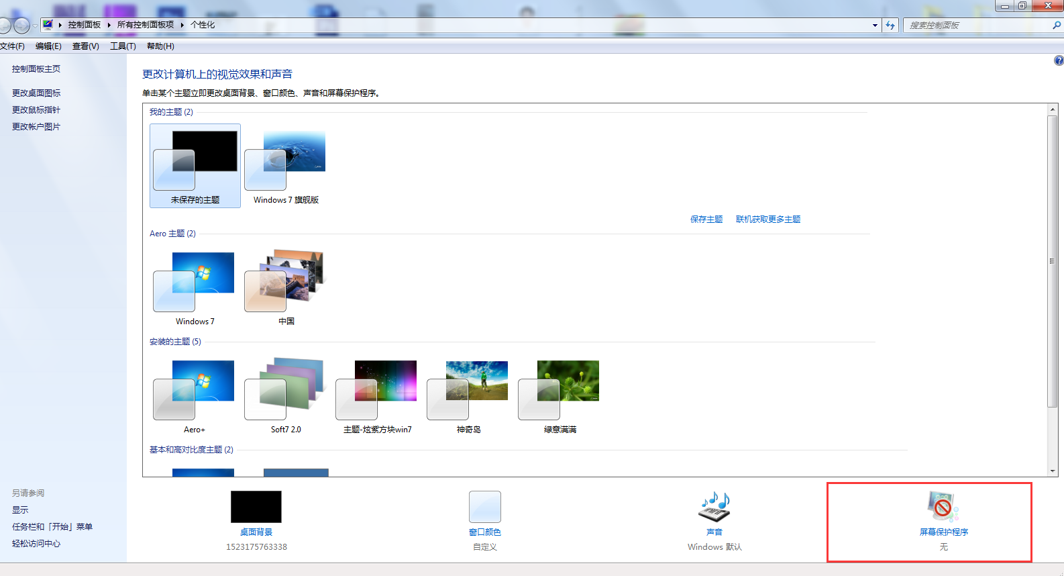Select the Windows 7 旗舰版 theme
The image size is (1064, 576).
pos(286,166)
